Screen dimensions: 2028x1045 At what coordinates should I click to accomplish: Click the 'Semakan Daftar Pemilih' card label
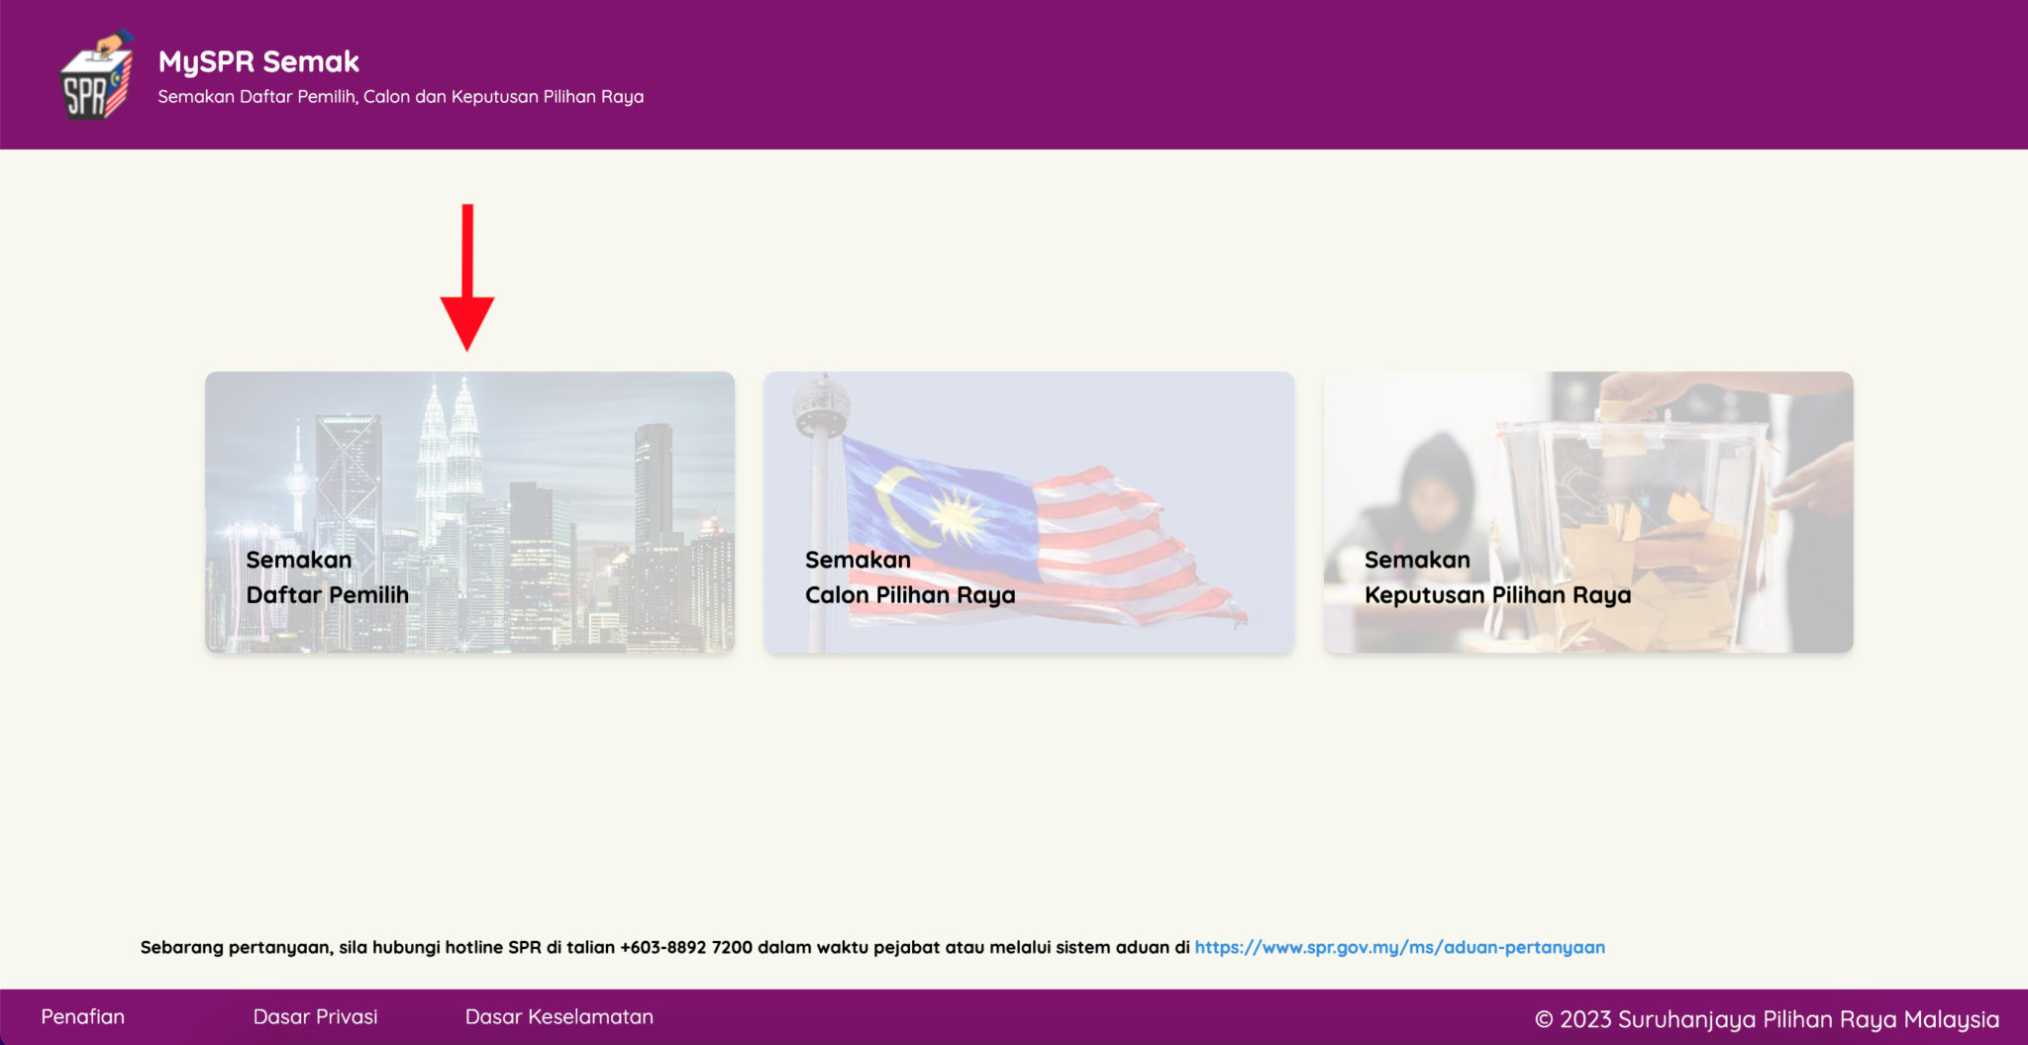point(327,577)
